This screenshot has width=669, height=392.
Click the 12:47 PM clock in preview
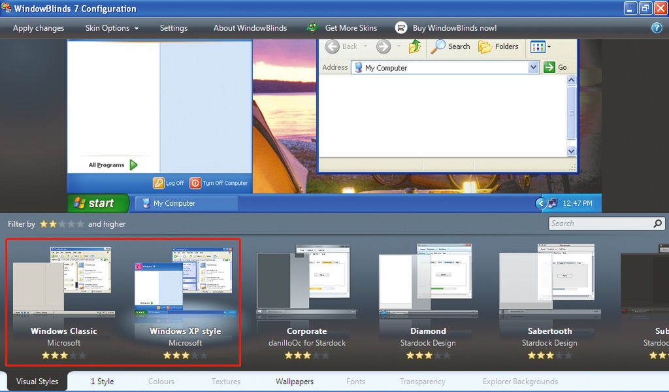pyautogui.click(x=578, y=203)
